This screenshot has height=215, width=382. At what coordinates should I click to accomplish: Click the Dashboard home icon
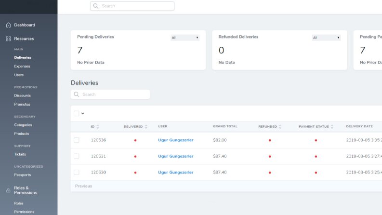8,25
